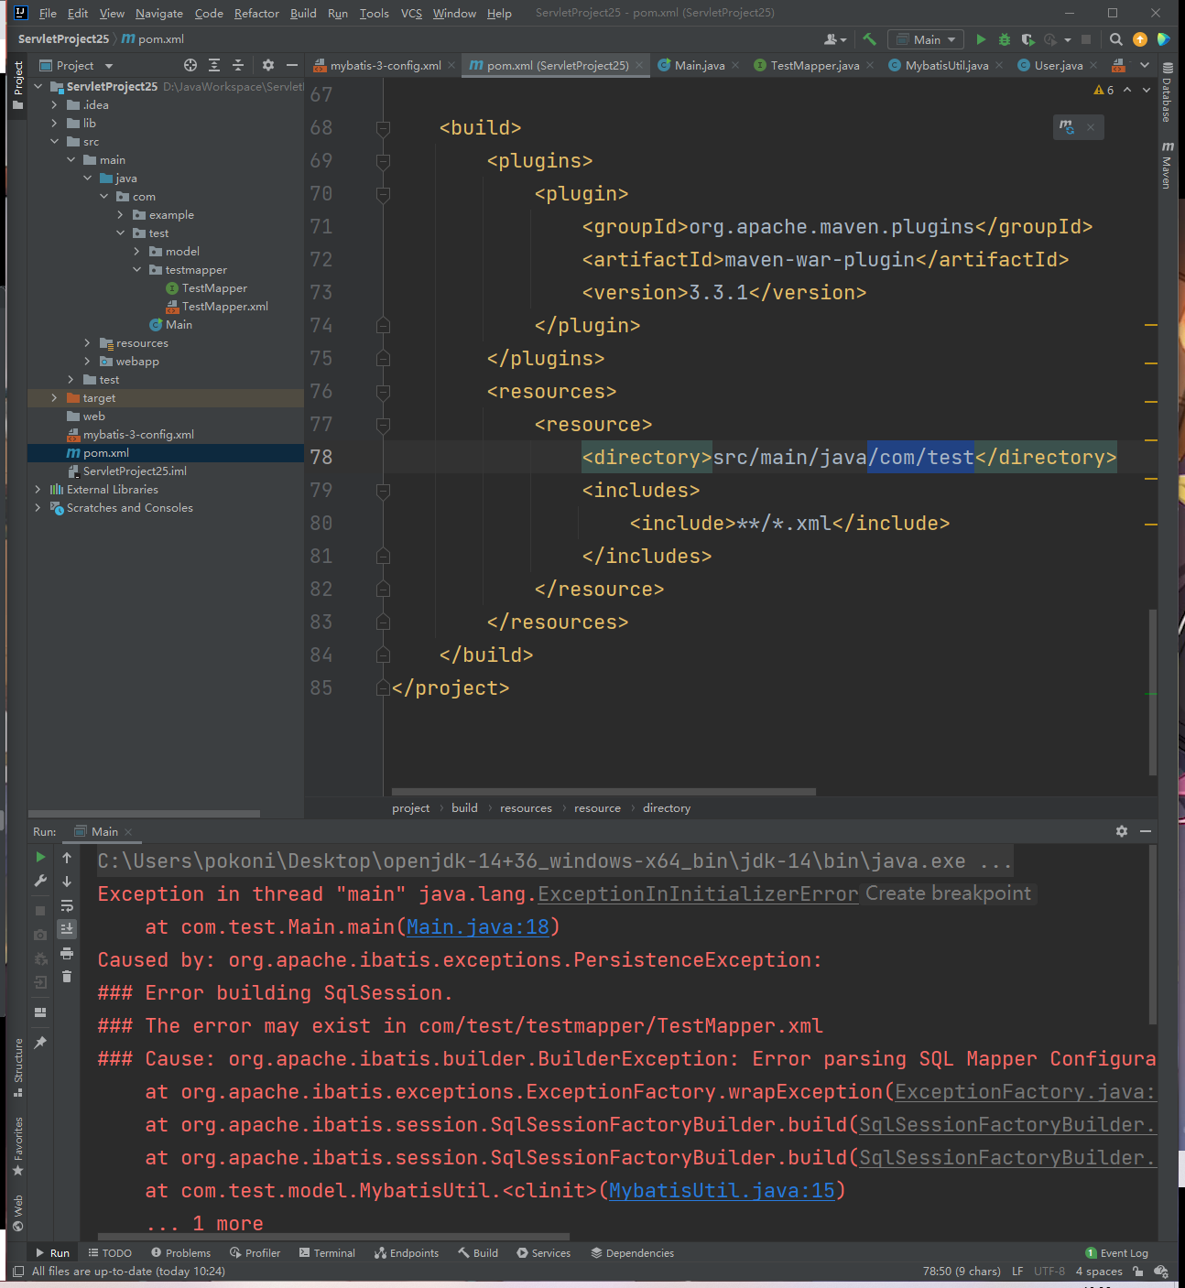The image size is (1185, 1288).
Task: Expand all in Project panel
Action: tap(214, 65)
